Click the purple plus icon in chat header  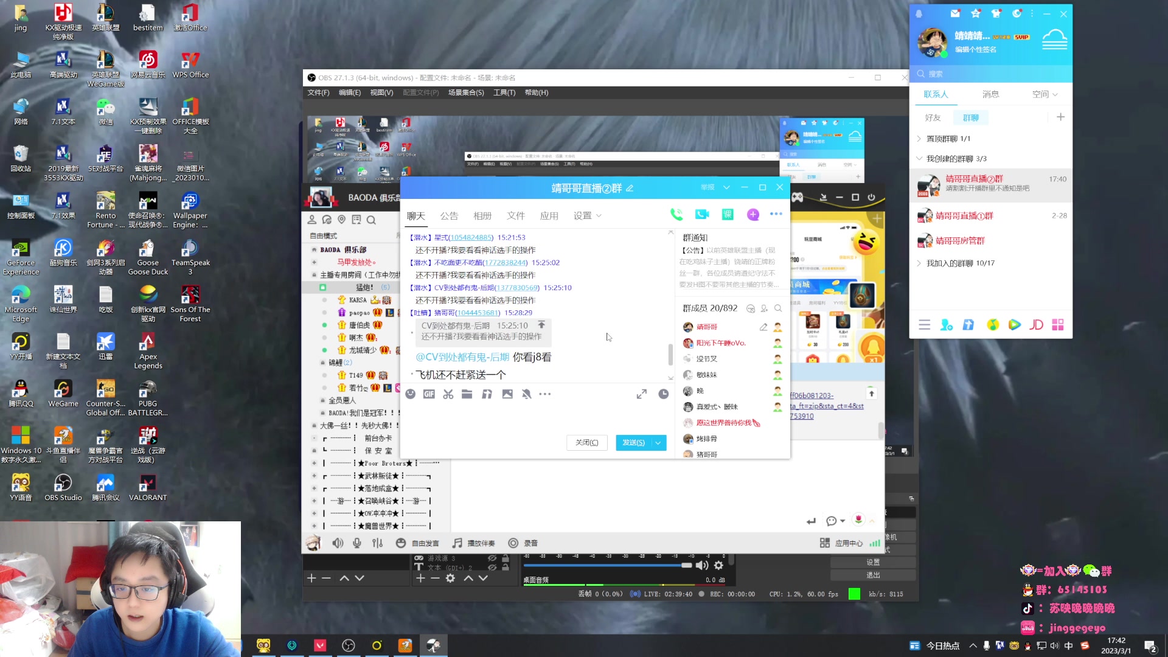(x=753, y=214)
